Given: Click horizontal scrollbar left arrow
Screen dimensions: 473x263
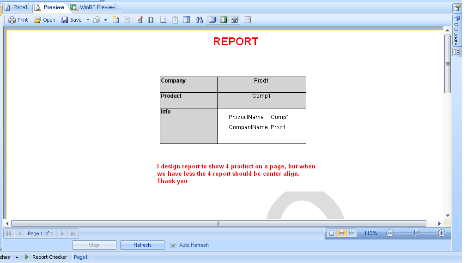Looking at the screenshot, I should click(7, 223).
